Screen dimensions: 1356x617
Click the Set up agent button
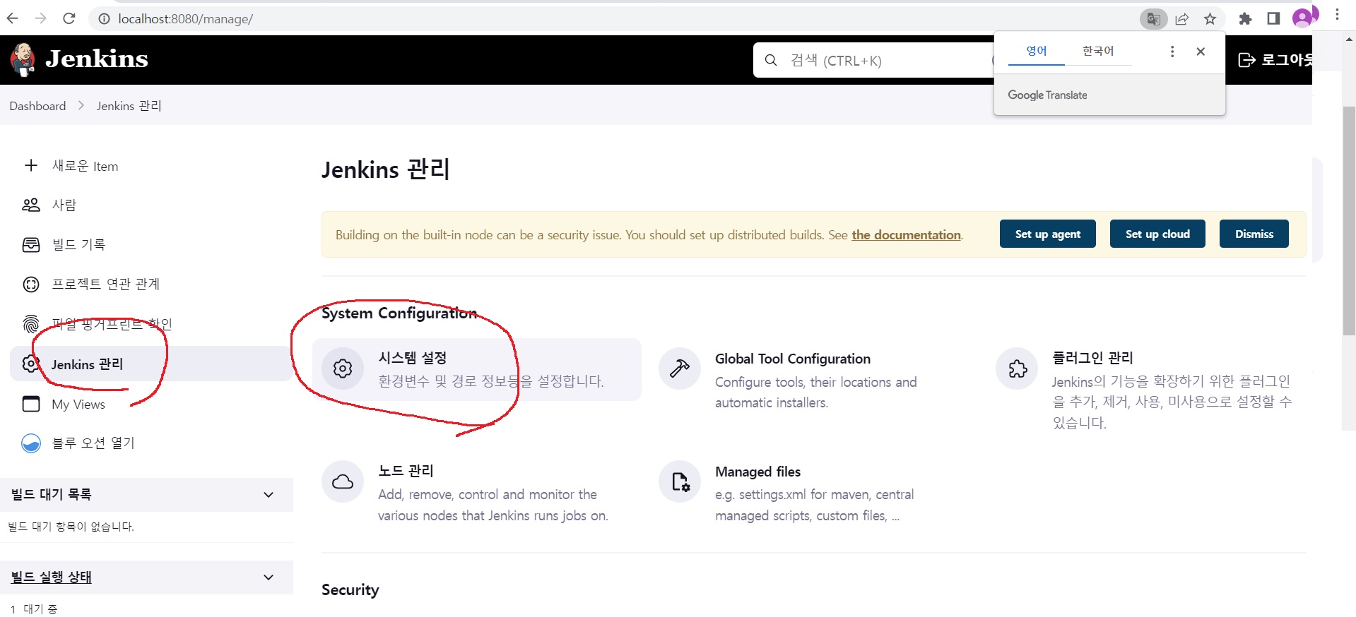tap(1047, 234)
